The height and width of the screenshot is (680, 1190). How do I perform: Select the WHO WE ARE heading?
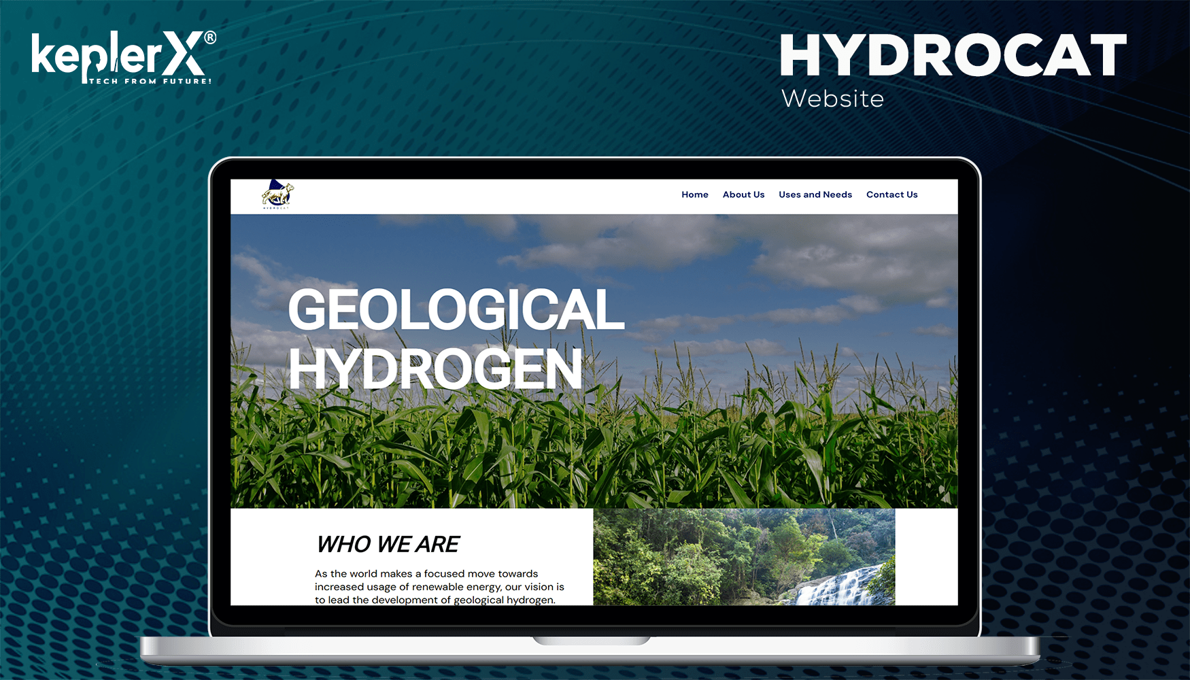(388, 544)
